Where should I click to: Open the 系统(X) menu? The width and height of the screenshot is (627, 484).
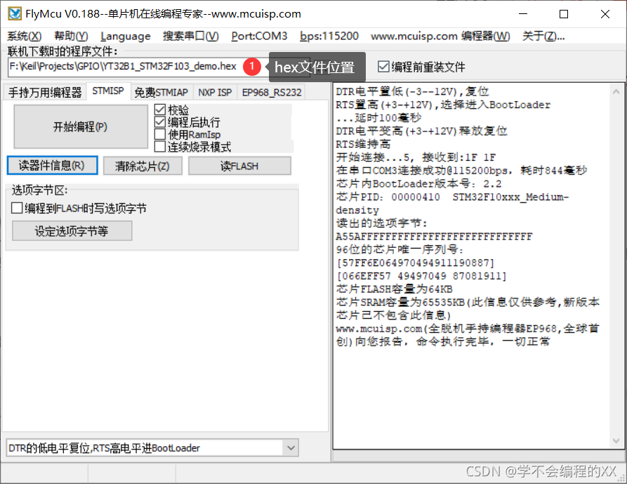point(25,36)
